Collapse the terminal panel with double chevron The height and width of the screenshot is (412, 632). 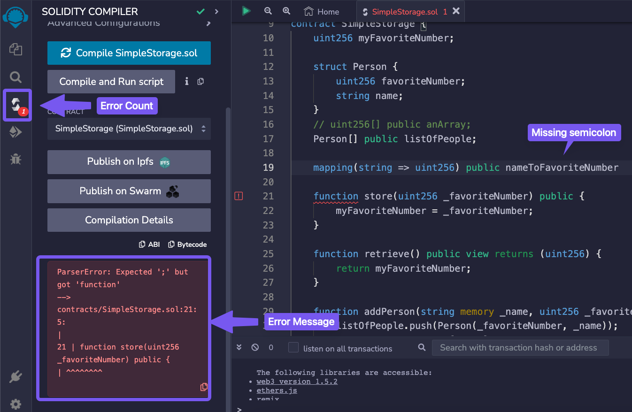click(239, 348)
